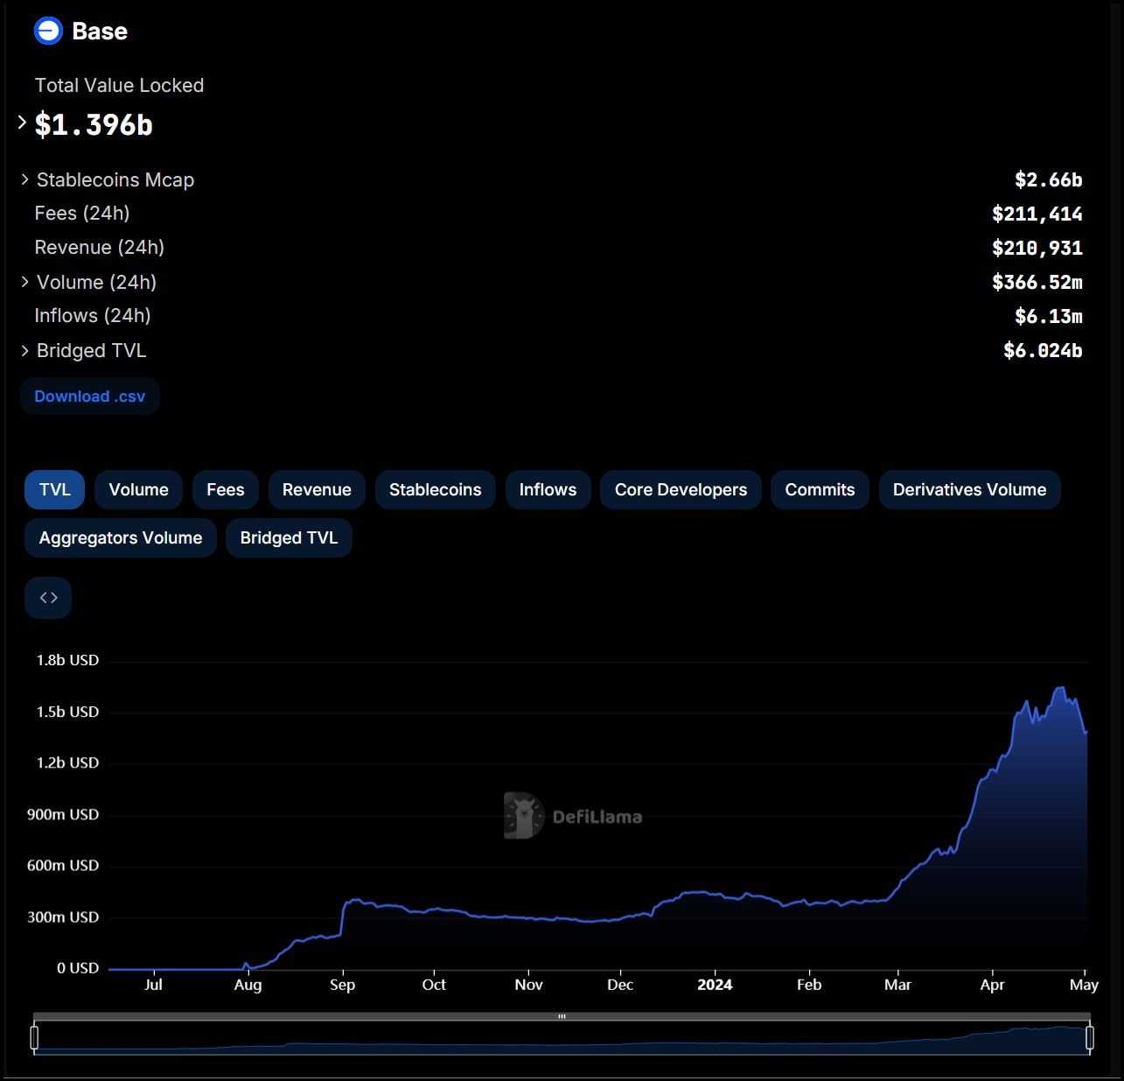
Task: Click the 2024 x-axis label
Action: point(715,985)
